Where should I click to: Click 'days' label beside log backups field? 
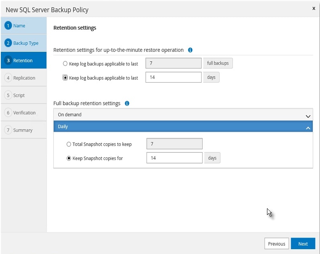click(x=211, y=77)
